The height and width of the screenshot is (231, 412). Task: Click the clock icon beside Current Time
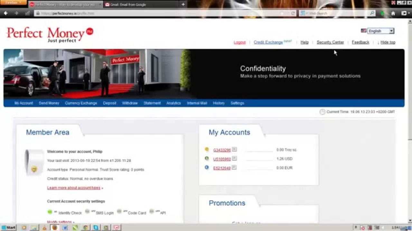322,112
